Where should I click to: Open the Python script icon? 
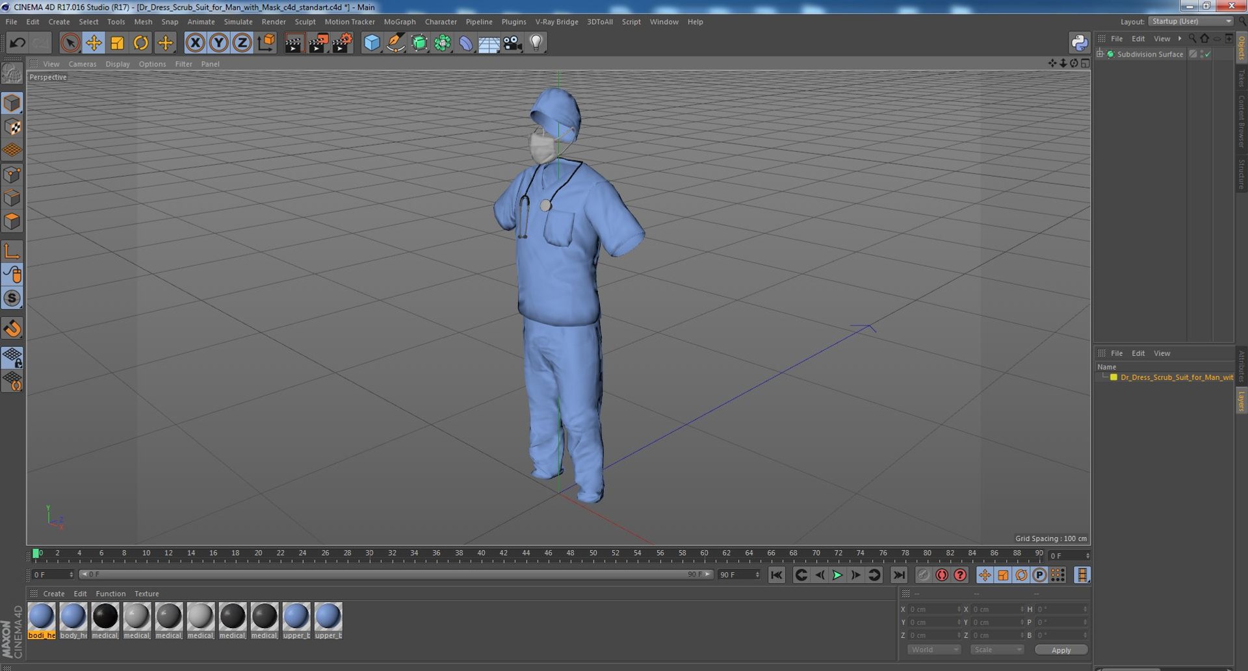tap(1079, 43)
